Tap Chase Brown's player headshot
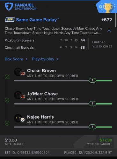 click(18, 72)
